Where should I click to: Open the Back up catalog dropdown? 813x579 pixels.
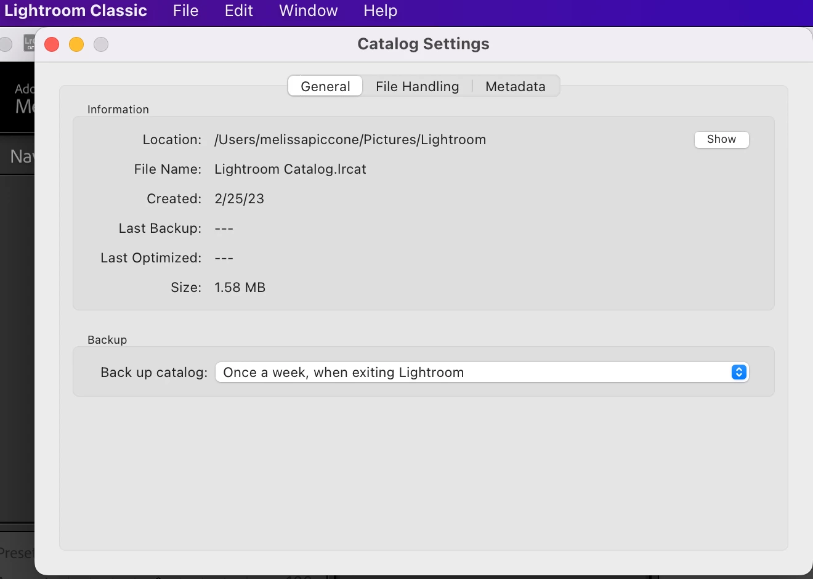click(x=482, y=372)
